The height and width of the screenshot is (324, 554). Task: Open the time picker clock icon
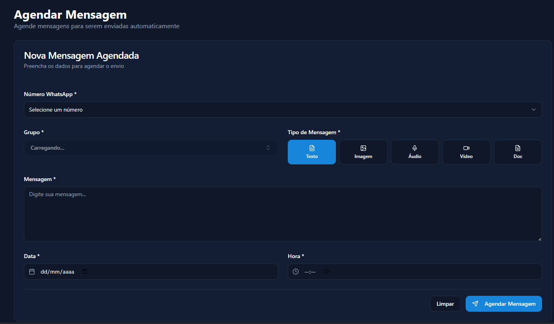[x=326, y=272]
